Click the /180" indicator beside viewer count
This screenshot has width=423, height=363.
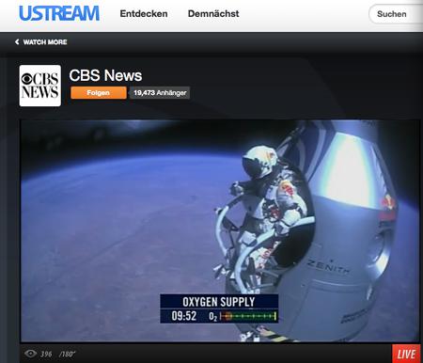67,355
